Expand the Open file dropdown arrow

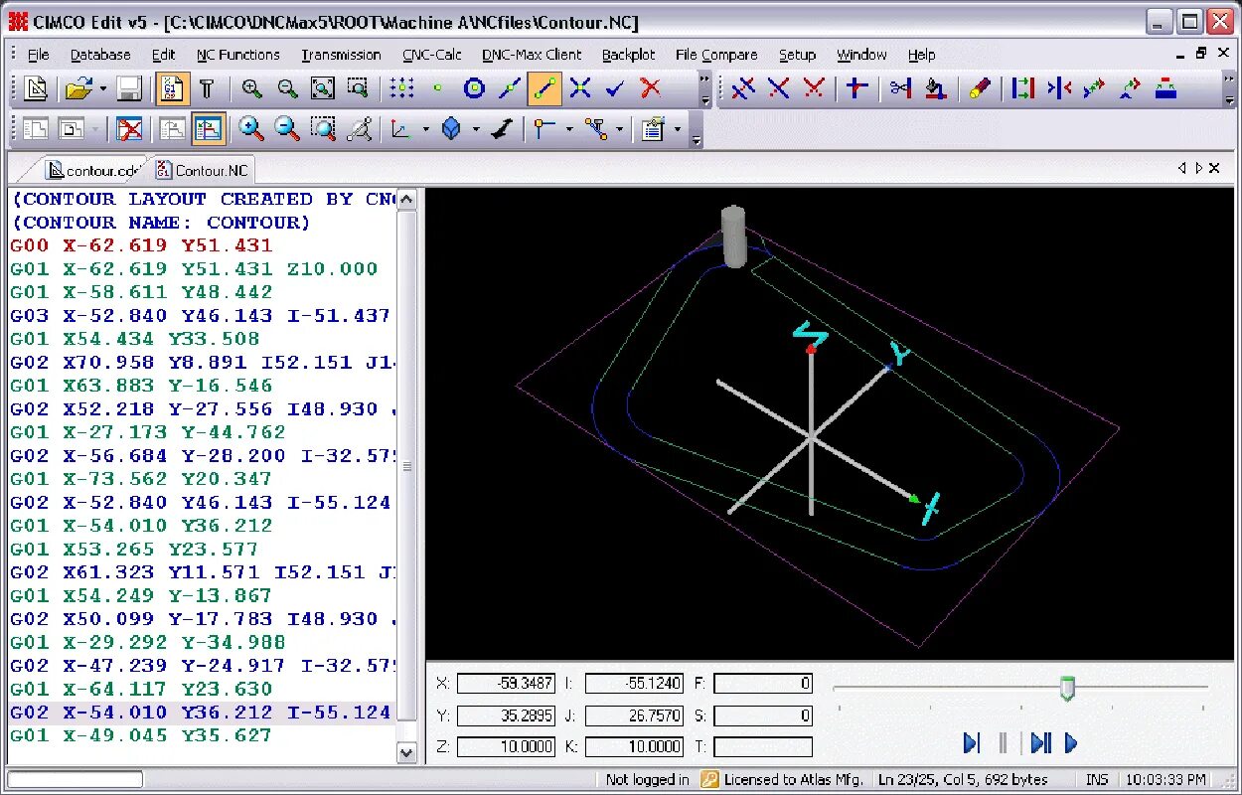103,88
